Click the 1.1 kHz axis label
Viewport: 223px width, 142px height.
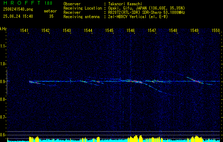[x=3, y=46]
